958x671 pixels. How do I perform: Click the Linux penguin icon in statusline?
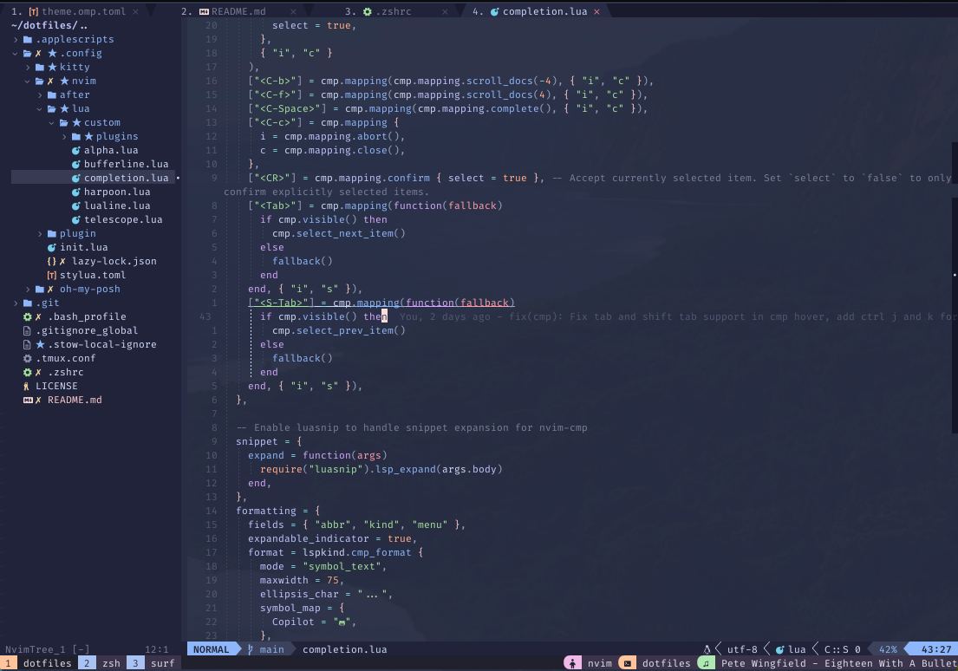(707, 649)
